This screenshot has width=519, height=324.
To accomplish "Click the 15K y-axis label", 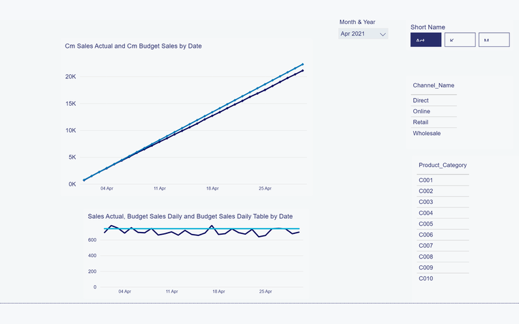I will [70, 104].
